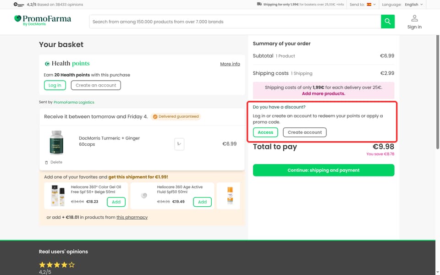Open the Sign in user icon
Viewport: 440px width, 275px height.
click(414, 18)
